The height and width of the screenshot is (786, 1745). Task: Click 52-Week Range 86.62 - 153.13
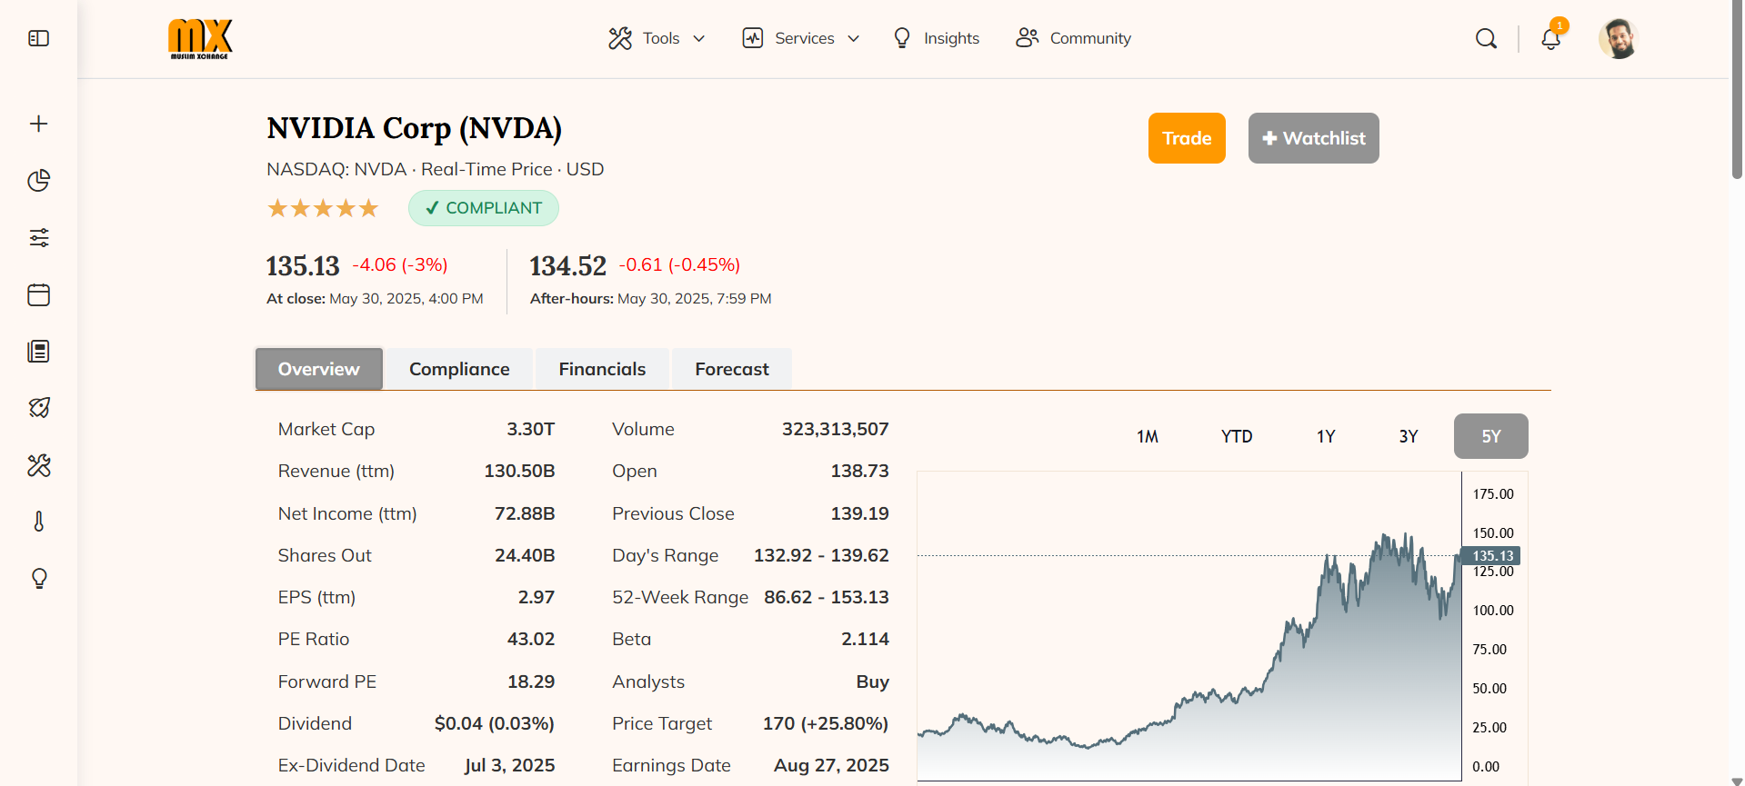[x=827, y=597]
